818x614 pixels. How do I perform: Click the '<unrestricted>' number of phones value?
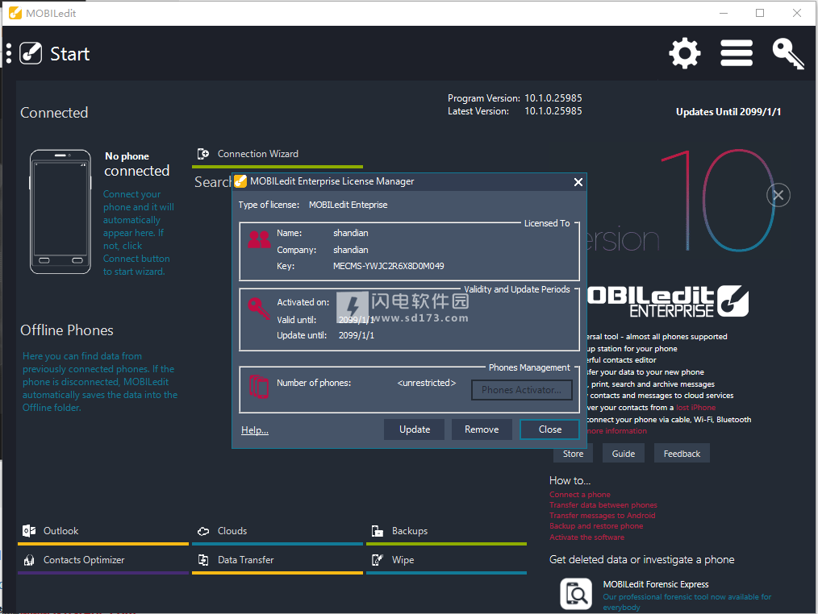[x=426, y=383]
